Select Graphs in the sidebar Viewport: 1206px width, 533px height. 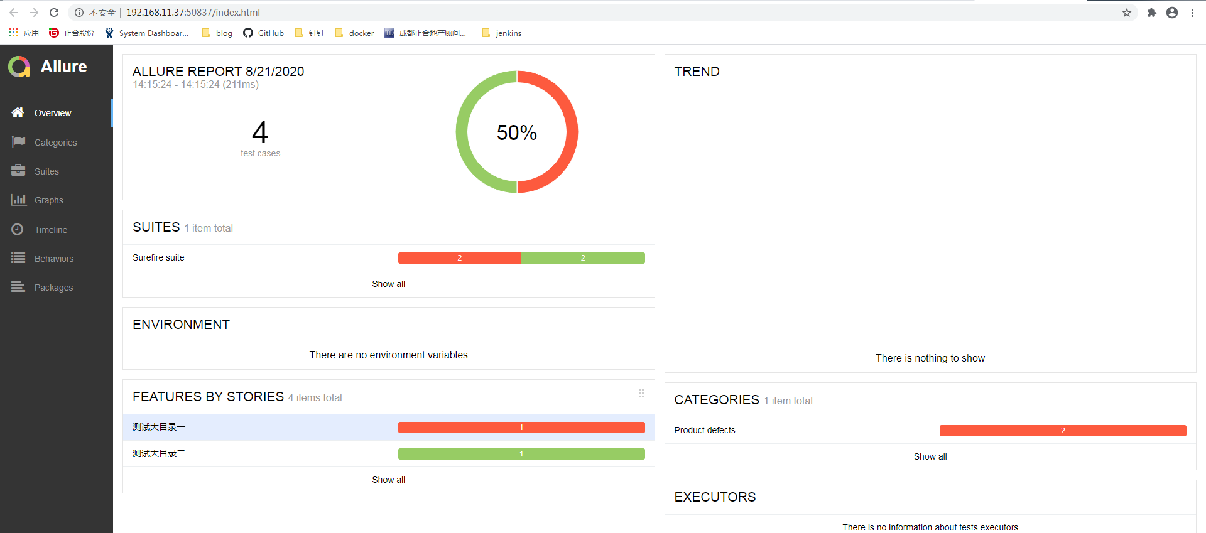pos(57,200)
